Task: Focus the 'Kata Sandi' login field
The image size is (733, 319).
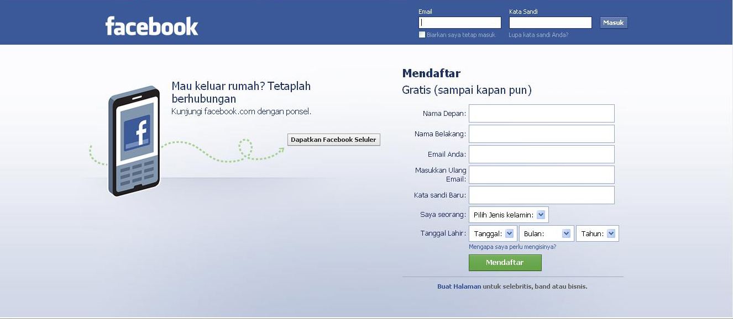Action: [x=551, y=23]
